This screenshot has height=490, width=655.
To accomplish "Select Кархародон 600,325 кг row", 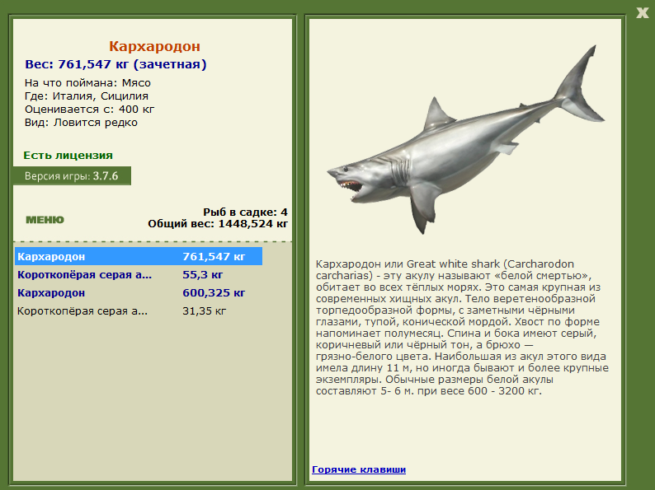I will (139, 292).
